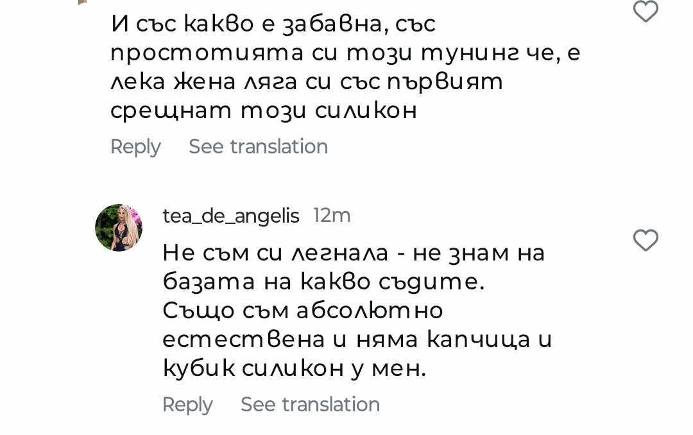Image resolution: width=693 pixels, height=435 pixels.
Task: Like the top comment with its heart icon
Action: coord(646,12)
